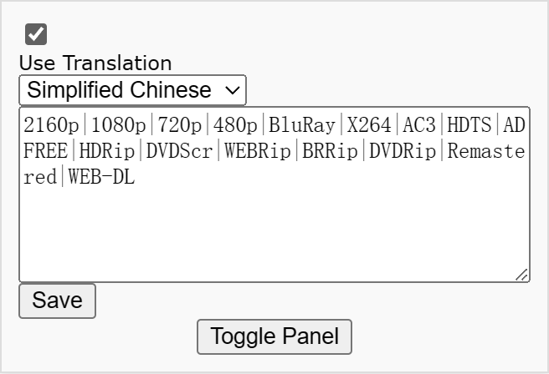Click the resize handle of the text area
The height and width of the screenshot is (374, 549).
pos(521,274)
